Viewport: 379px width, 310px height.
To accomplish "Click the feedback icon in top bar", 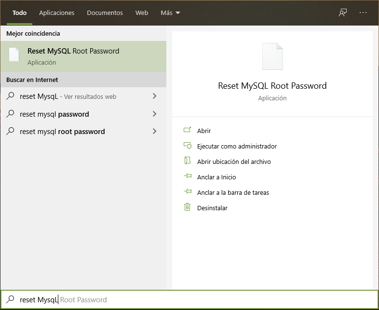I will click(x=343, y=13).
